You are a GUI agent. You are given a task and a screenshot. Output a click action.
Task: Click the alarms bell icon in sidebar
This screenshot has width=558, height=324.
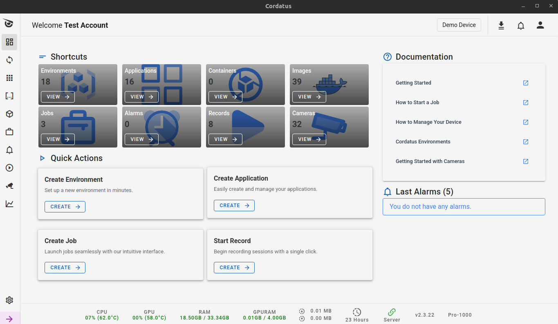[9, 150]
